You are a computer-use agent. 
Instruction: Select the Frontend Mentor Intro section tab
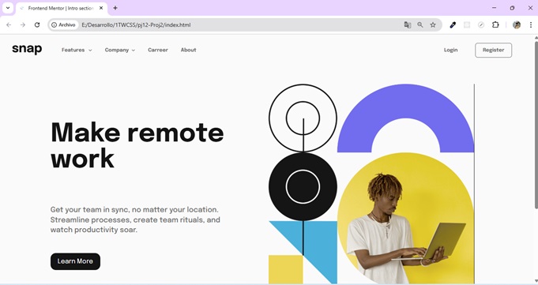tap(61, 8)
